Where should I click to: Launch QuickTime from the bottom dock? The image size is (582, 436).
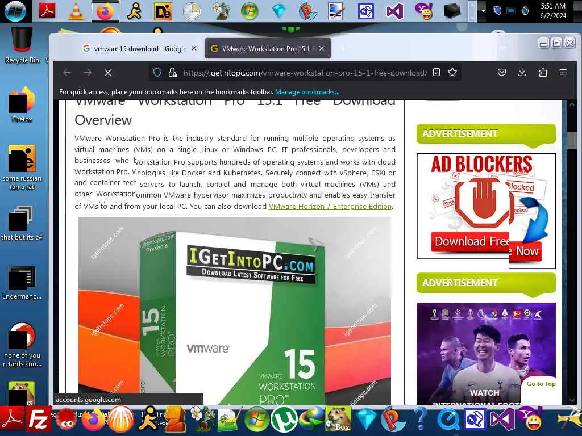pyautogui.click(x=448, y=420)
